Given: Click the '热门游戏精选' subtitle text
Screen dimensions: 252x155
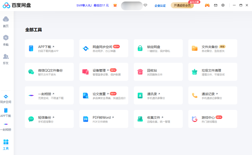Looking at the screenshot, I should 209,122.
